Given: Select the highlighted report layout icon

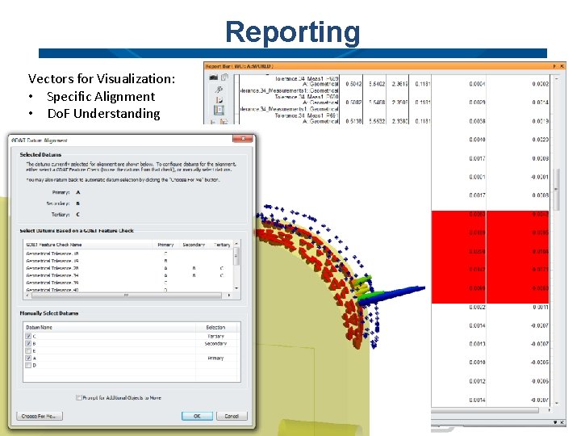Looking at the screenshot, I should pyautogui.click(x=219, y=110).
